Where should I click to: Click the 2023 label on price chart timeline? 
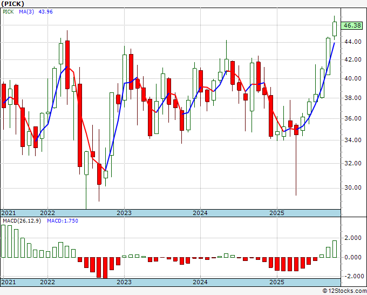(124, 213)
